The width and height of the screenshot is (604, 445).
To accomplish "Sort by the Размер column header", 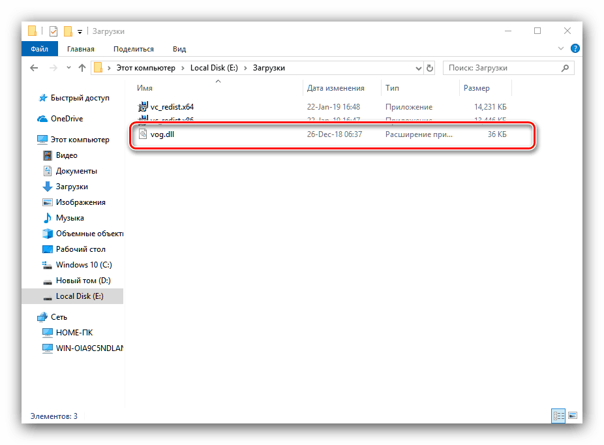I will 485,88.
